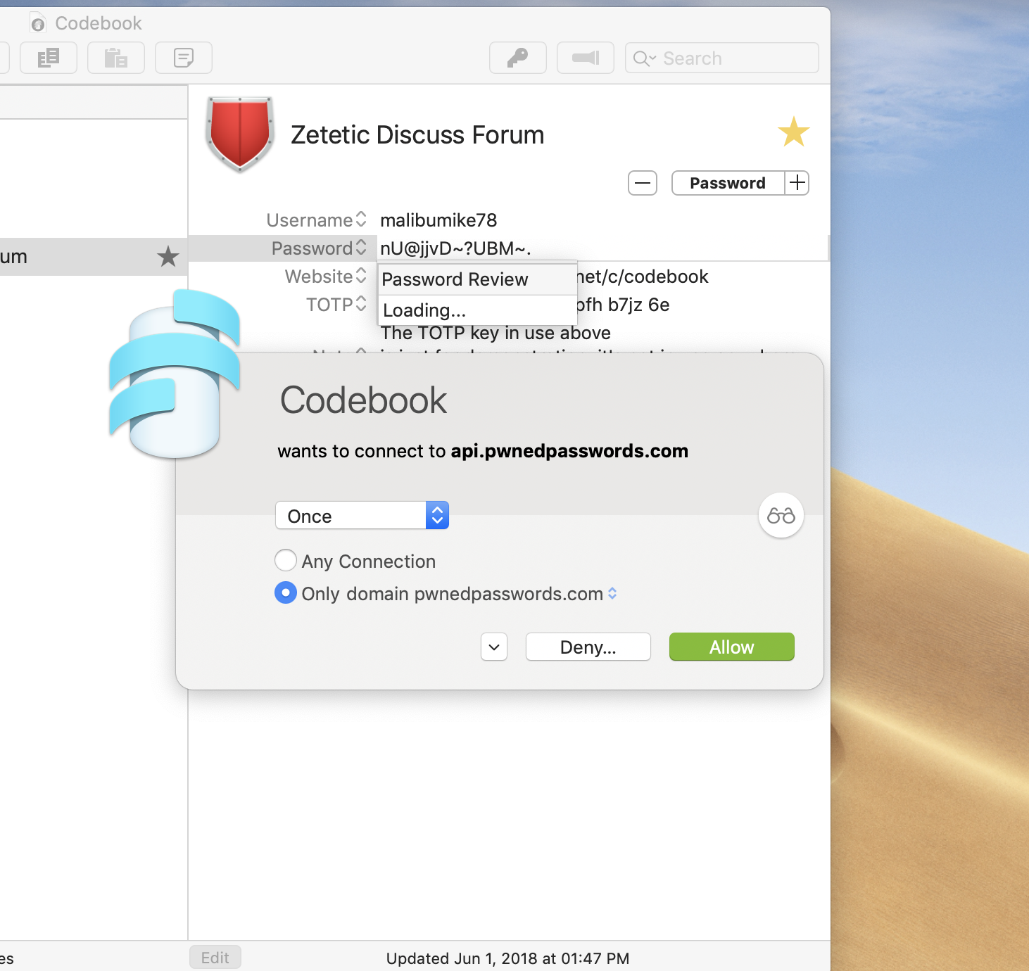Click the lock camera toolbar icon
The image size is (1029, 971).
[586, 58]
